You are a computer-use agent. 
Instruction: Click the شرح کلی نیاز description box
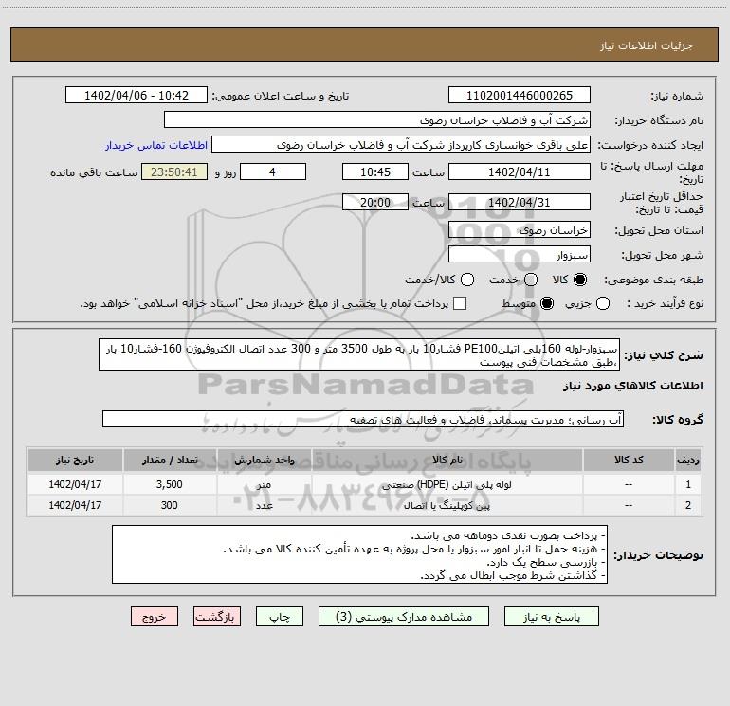coord(359,354)
